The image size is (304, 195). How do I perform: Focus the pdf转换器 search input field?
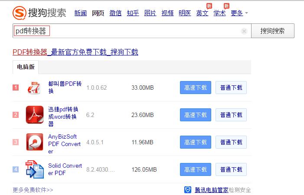(132, 31)
